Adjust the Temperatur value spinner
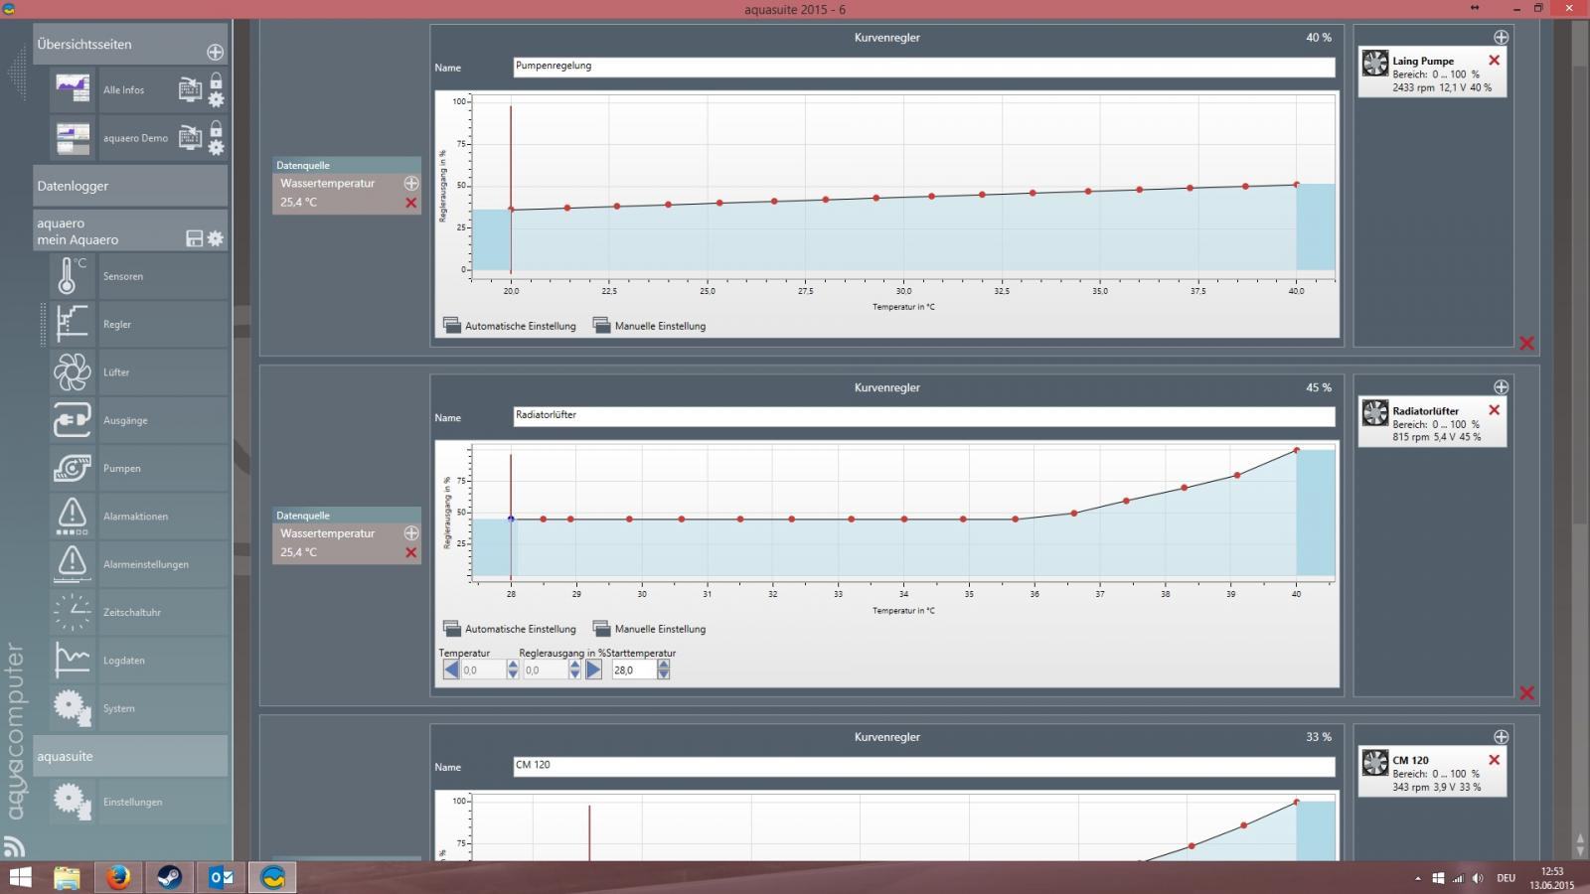This screenshot has height=894, width=1590. click(513, 670)
